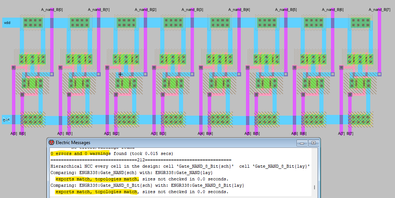Click the Electric Messages vertical scrollbar thumb
Image resolution: width=395 pixels, height=198 pixels.
(x=315, y=187)
